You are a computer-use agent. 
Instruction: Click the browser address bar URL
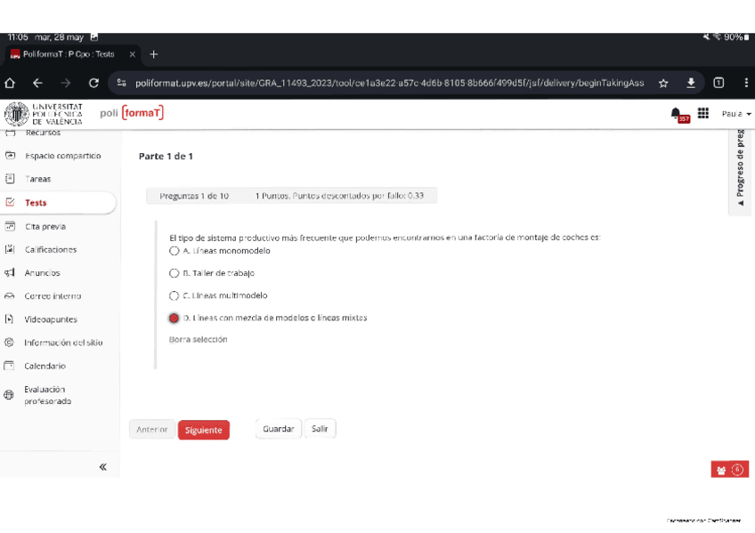[389, 83]
